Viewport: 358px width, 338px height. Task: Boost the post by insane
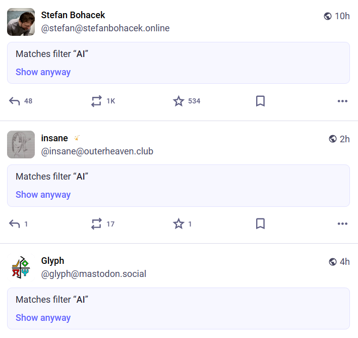[x=96, y=223]
